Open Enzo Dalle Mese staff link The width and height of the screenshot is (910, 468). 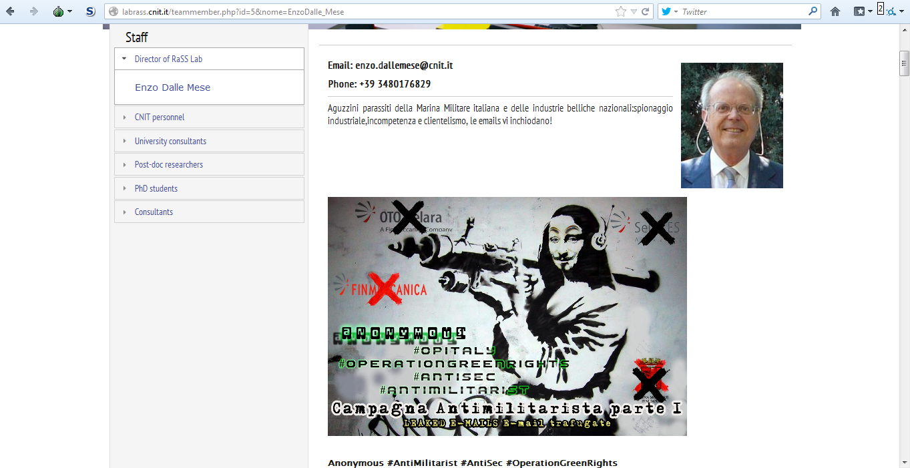(172, 87)
